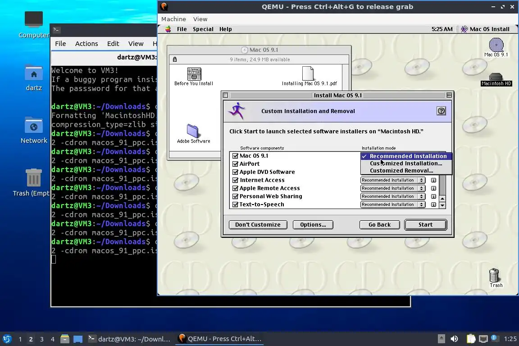The height and width of the screenshot is (346, 519).
Task: Switch to the QEMU taskbar entry
Action: pos(220,339)
